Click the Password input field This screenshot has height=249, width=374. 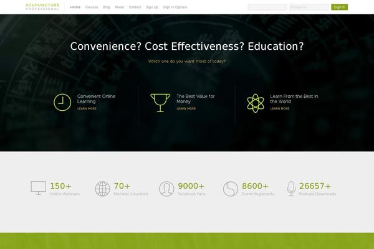(x=309, y=7)
